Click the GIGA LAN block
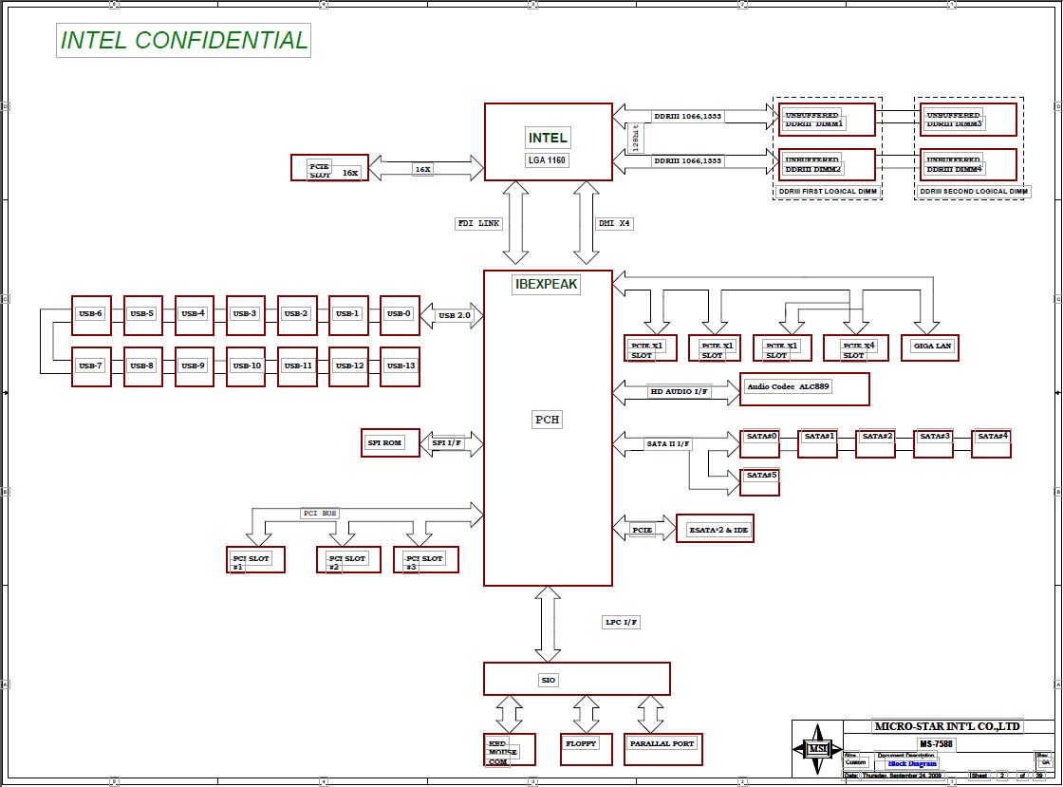The width and height of the screenshot is (1063, 787). (x=929, y=347)
